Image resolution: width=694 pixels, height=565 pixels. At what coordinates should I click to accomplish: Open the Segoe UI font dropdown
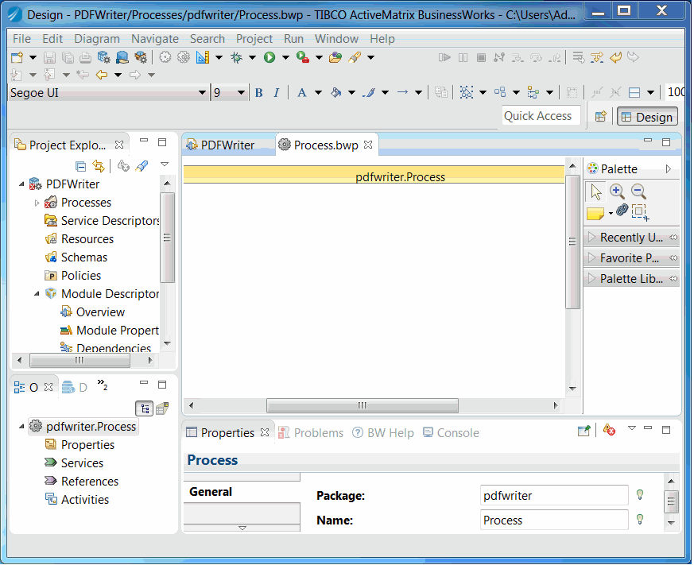point(202,93)
